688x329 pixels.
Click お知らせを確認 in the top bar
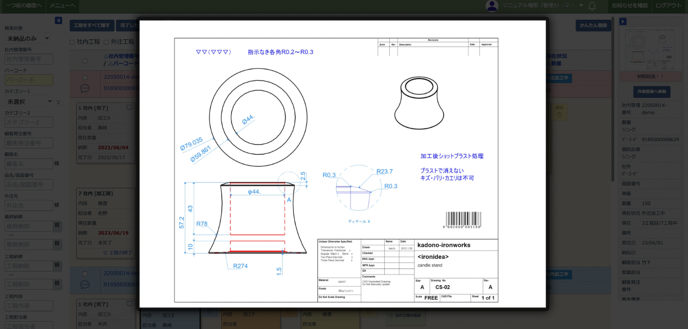[x=630, y=5]
